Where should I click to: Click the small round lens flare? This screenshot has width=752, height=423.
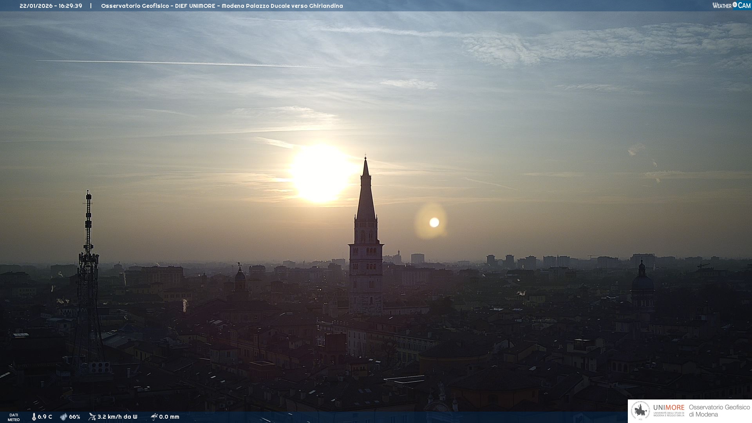[x=434, y=222]
